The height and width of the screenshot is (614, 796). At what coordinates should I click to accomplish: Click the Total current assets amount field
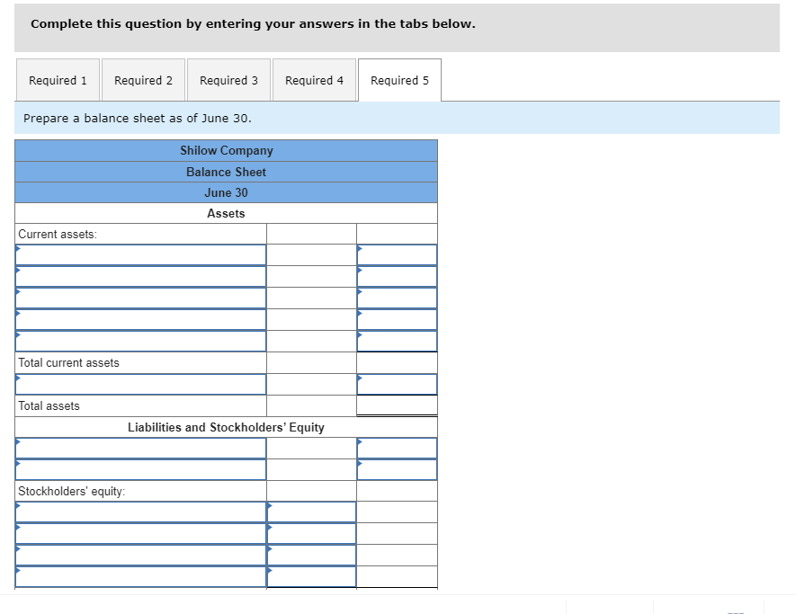click(398, 362)
